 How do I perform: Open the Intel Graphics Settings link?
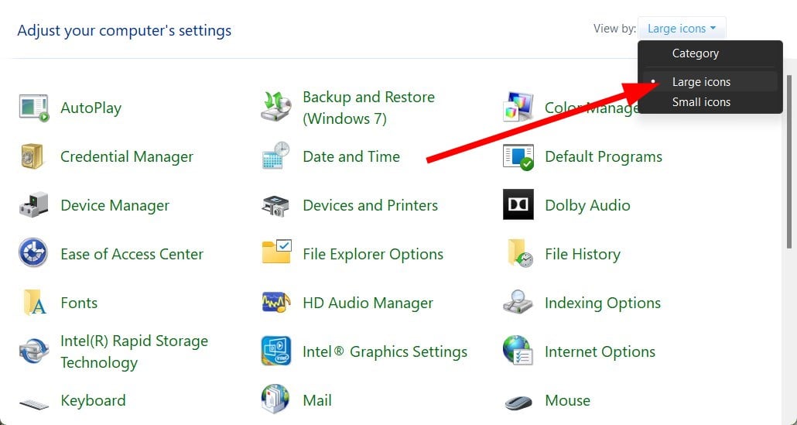tap(385, 351)
